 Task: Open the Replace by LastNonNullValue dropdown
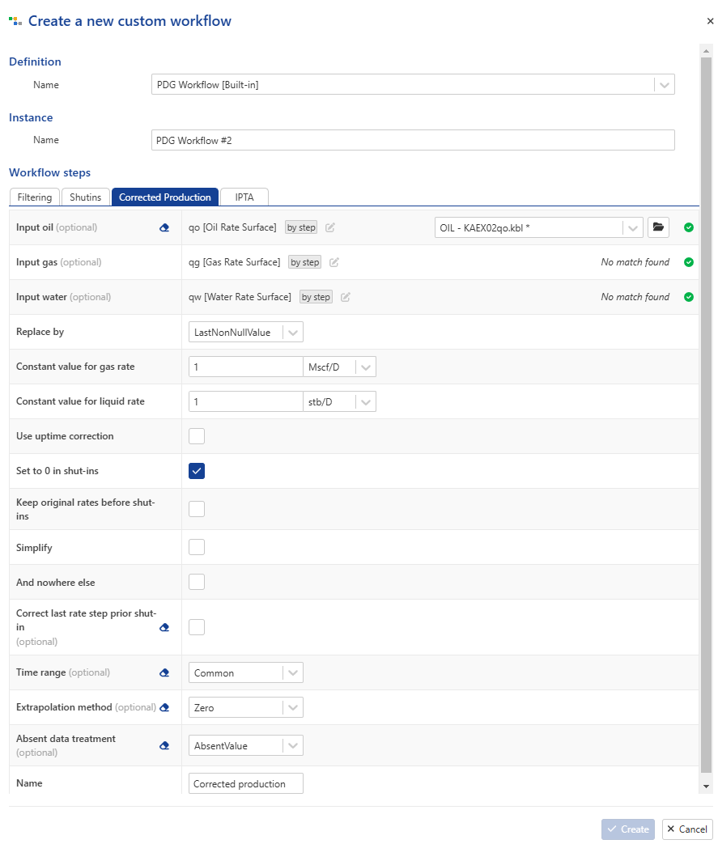(x=245, y=332)
